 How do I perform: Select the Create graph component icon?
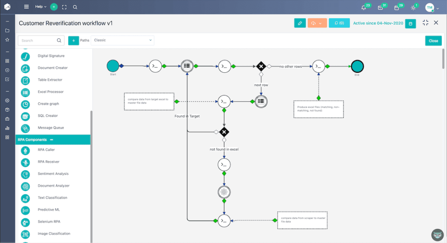(x=25, y=104)
